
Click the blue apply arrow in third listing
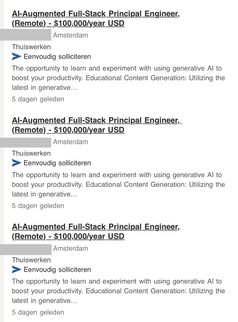[16, 269]
